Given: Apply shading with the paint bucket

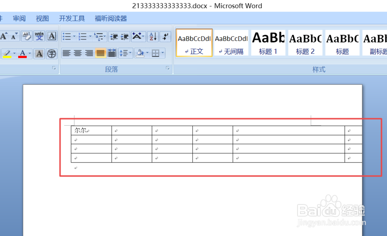Looking at the screenshot, I should [140, 53].
